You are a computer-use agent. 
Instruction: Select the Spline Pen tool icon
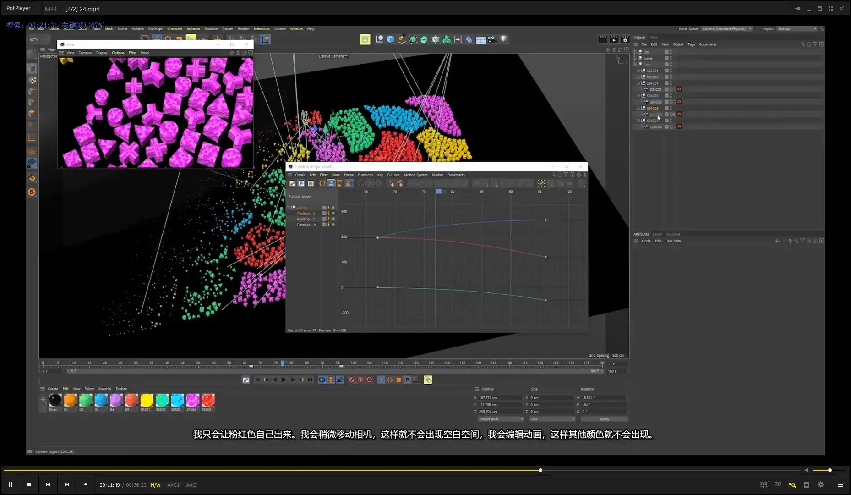(402, 39)
